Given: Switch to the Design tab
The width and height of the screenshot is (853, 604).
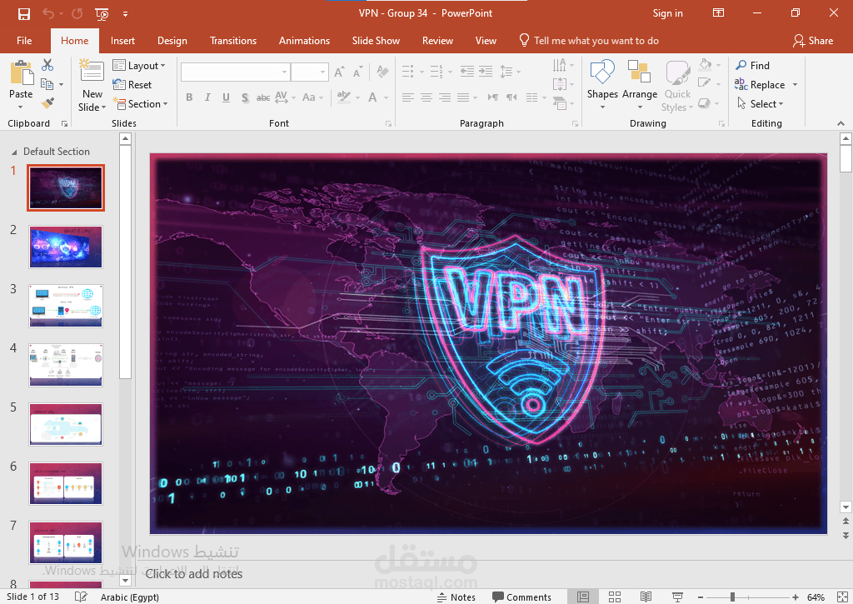Looking at the screenshot, I should pyautogui.click(x=172, y=41).
